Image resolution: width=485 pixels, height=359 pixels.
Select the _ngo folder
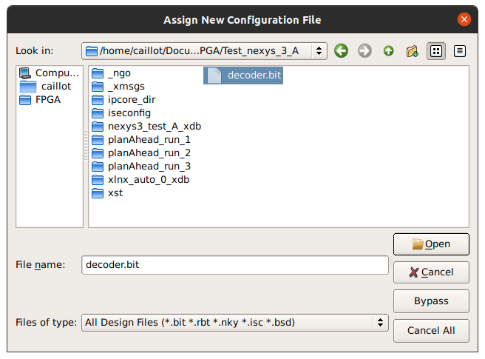[x=112, y=73]
